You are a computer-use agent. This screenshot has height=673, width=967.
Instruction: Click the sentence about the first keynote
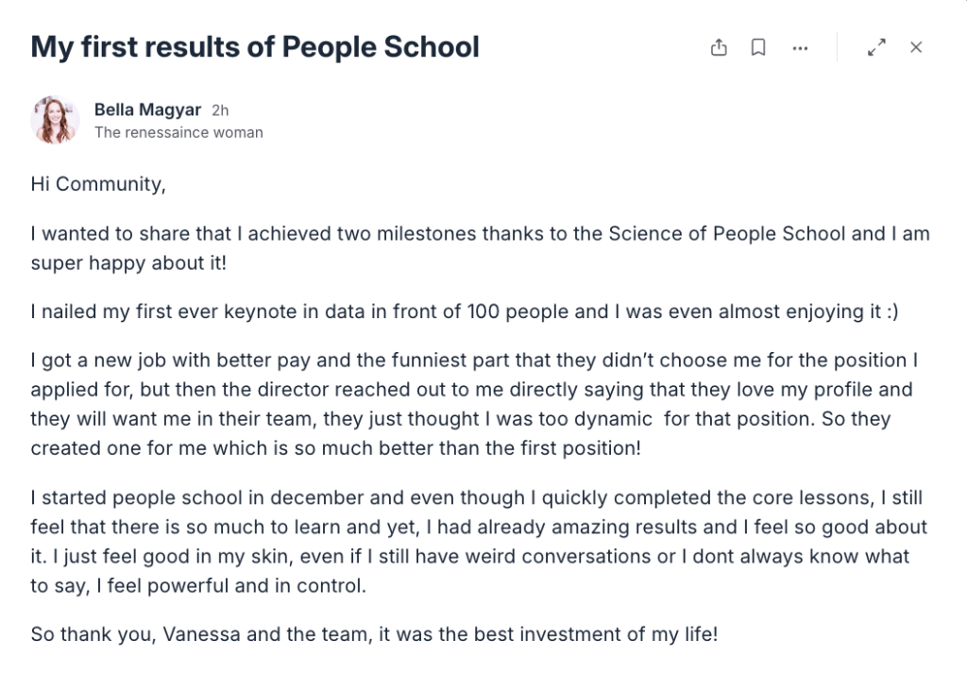coord(465,312)
